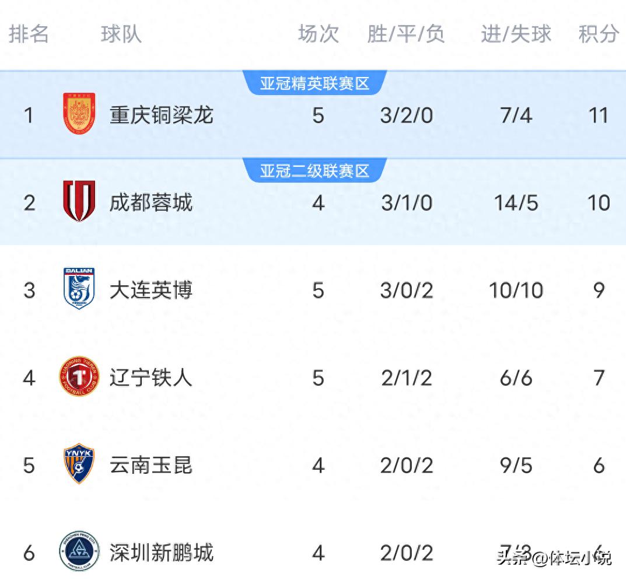Sort by the 积分 column header
This screenshot has width=626, height=580.
(x=596, y=34)
